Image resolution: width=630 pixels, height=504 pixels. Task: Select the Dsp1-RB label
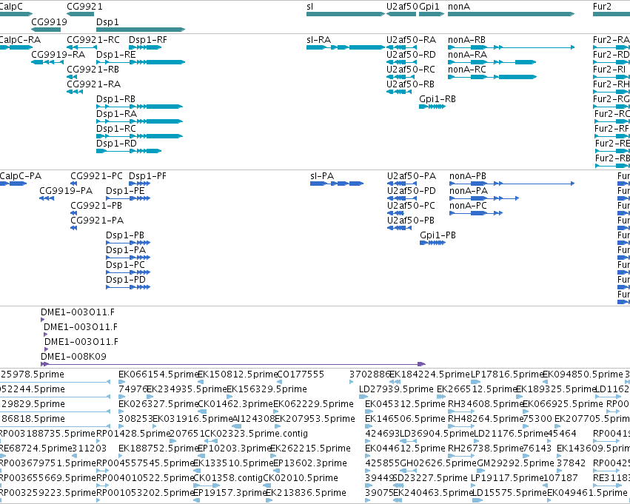click(x=115, y=99)
